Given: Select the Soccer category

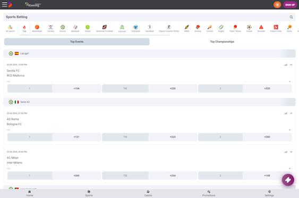Looking at the screenshot, I should click(63, 29).
